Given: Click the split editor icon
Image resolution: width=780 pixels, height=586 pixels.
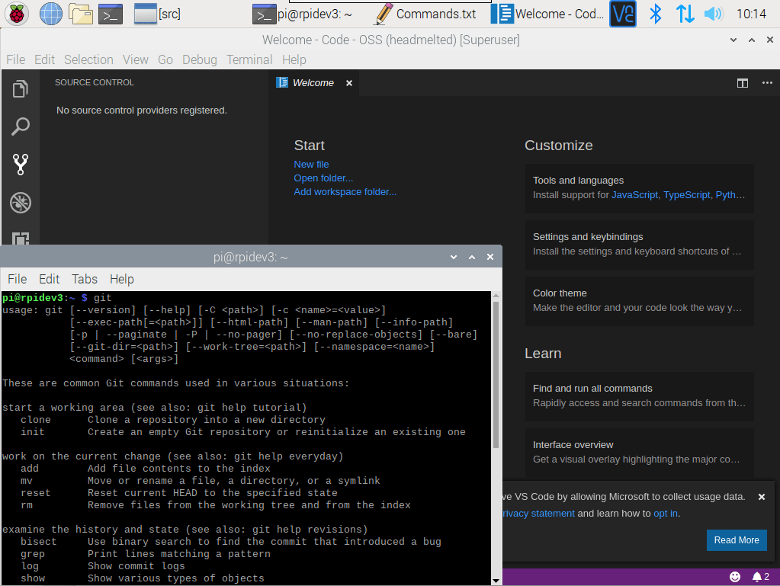Looking at the screenshot, I should pos(742,83).
